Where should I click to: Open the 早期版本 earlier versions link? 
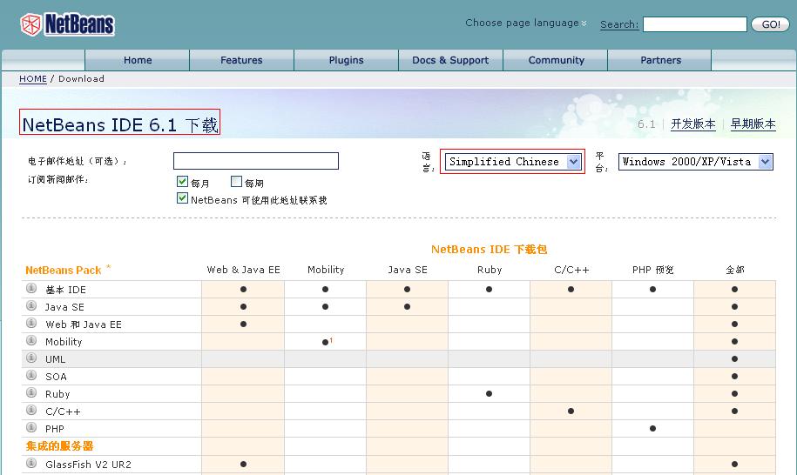(x=753, y=124)
